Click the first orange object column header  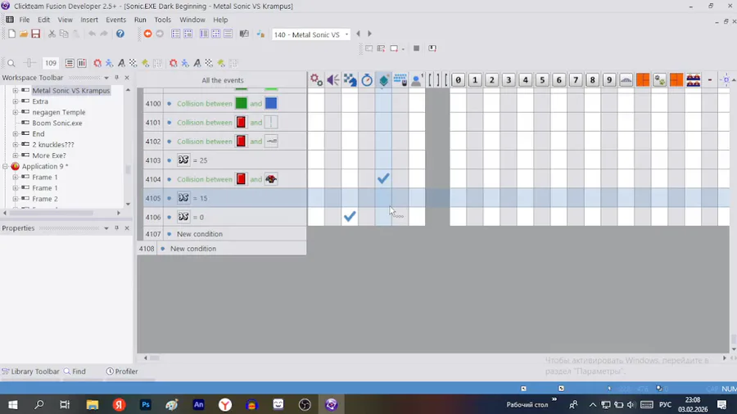(x=643, y=80)
